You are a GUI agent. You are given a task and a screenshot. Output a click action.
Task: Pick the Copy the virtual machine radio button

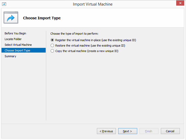coord(52,51)
